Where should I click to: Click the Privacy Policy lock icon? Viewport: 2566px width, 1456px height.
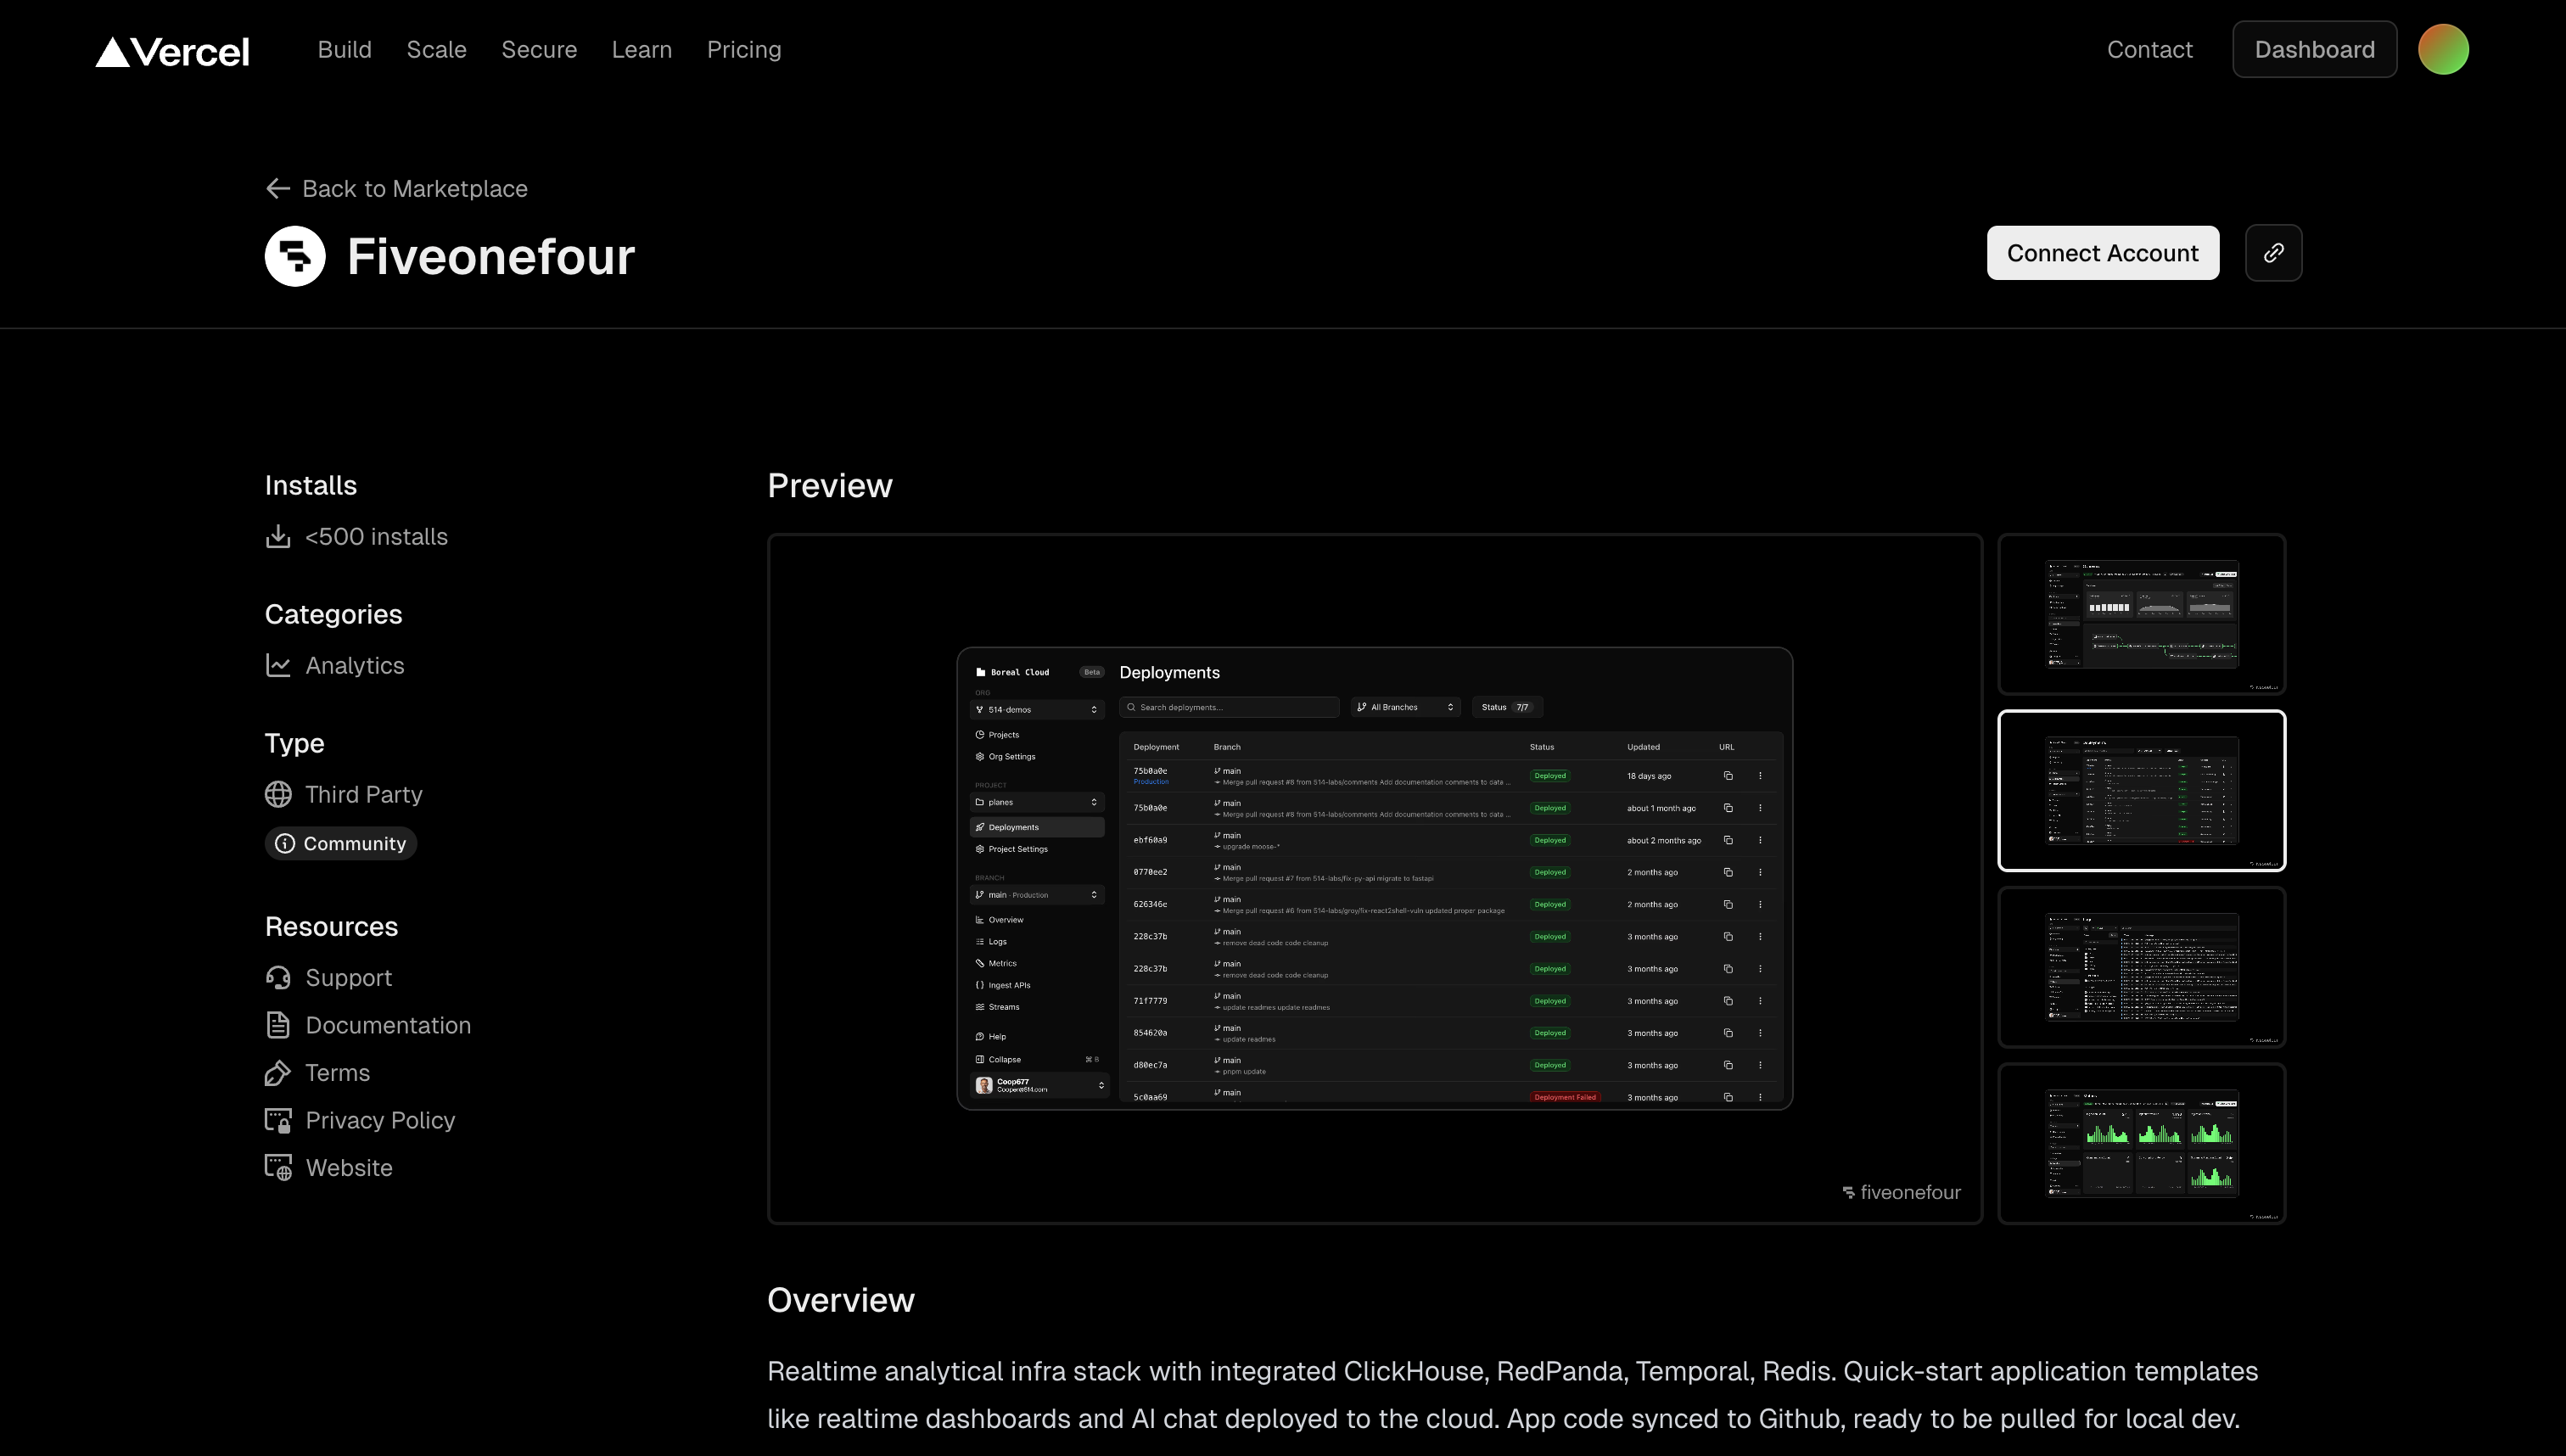[278, 1120]
